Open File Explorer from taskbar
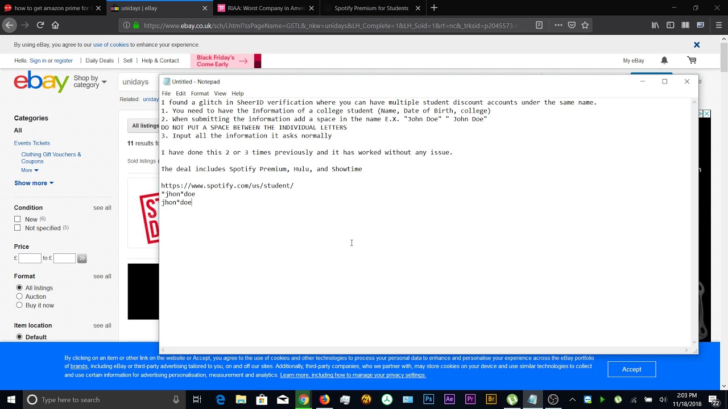This screenshot has height=409, width=728. pos(241,399)
